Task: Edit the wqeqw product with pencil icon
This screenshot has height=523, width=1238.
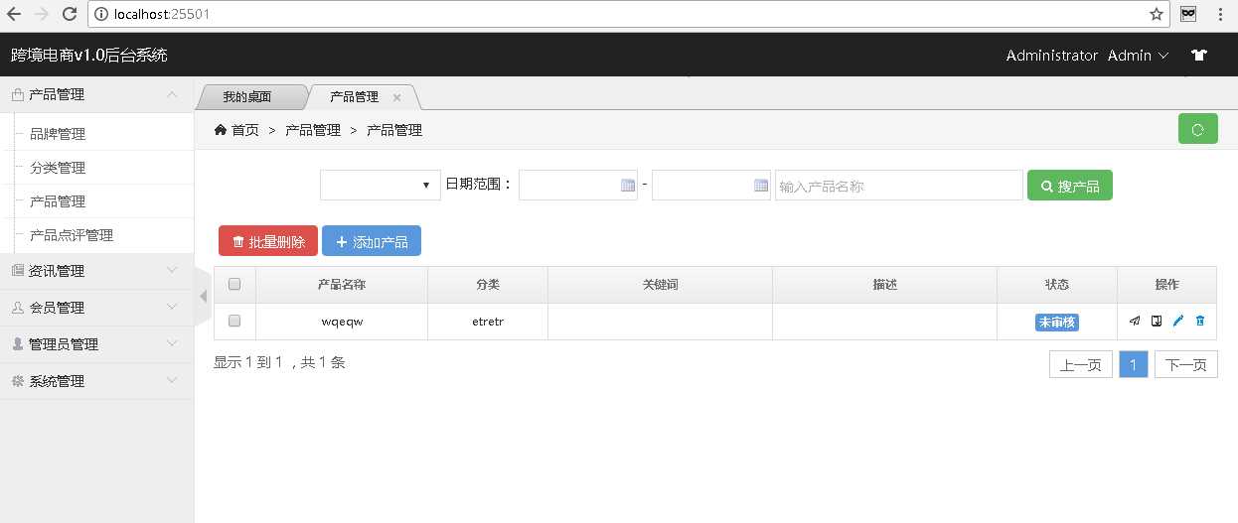Action: coord(1178,321)
